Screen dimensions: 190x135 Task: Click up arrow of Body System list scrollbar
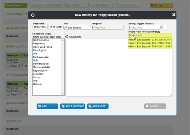coord(63,40)
